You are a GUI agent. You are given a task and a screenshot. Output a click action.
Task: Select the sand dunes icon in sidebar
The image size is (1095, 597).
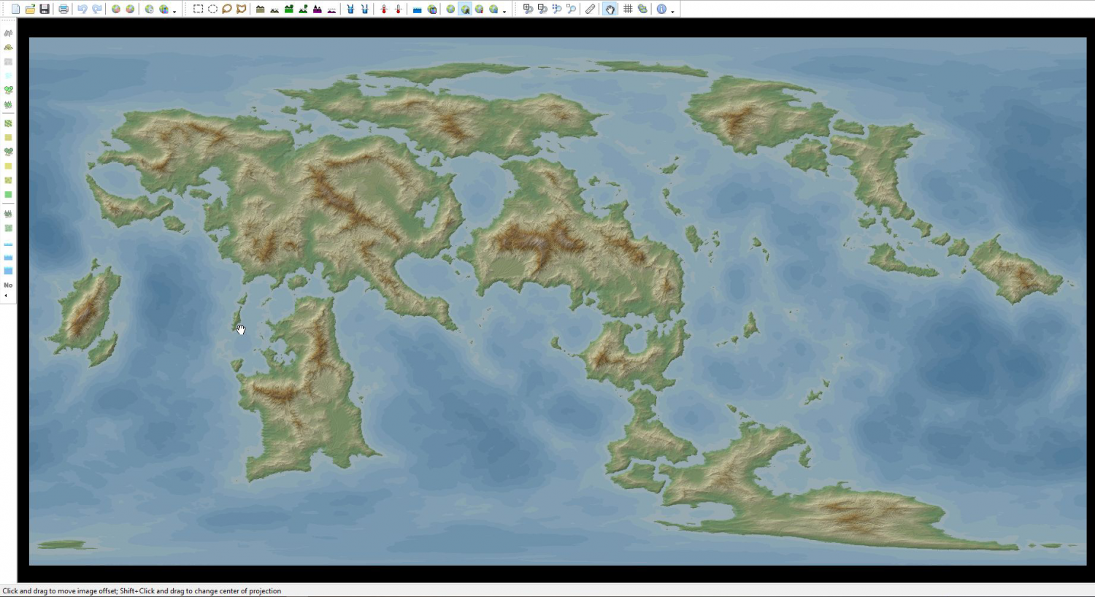pyautogui.click(x=9, y=47)
